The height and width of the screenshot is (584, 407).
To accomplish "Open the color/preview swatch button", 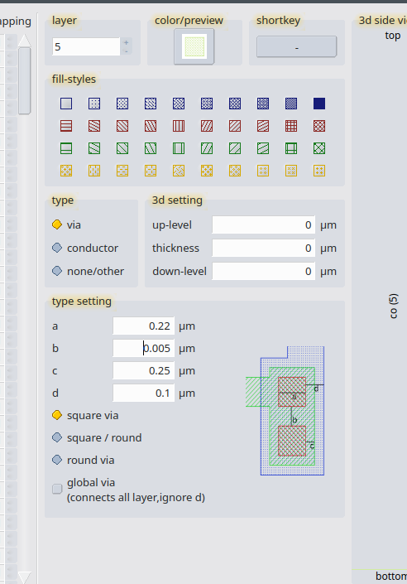I will point(194,46).
